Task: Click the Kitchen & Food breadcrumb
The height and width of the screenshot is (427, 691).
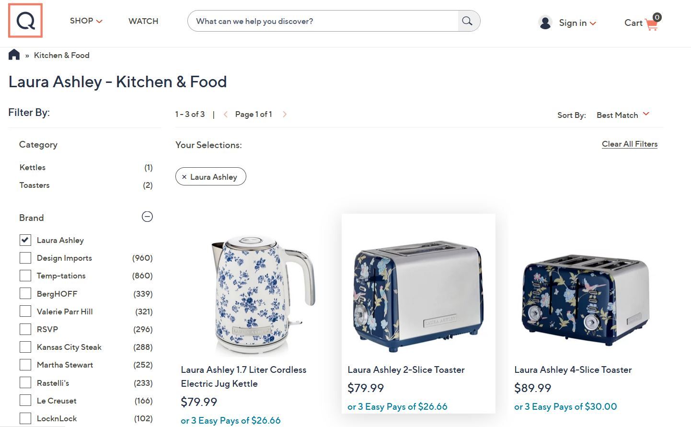Action: (61, 55)
